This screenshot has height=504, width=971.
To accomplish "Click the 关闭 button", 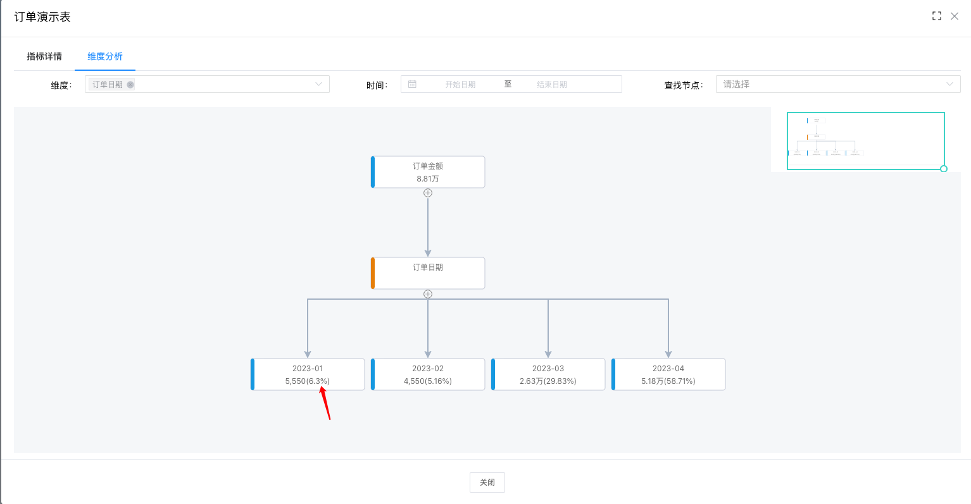I will point(487,482).
